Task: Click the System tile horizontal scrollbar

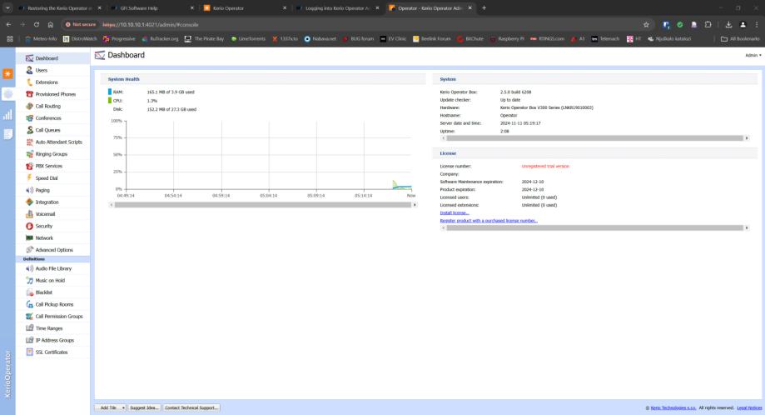Action: pos(594,138)
